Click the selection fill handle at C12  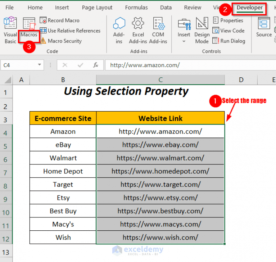click(225, 244)
